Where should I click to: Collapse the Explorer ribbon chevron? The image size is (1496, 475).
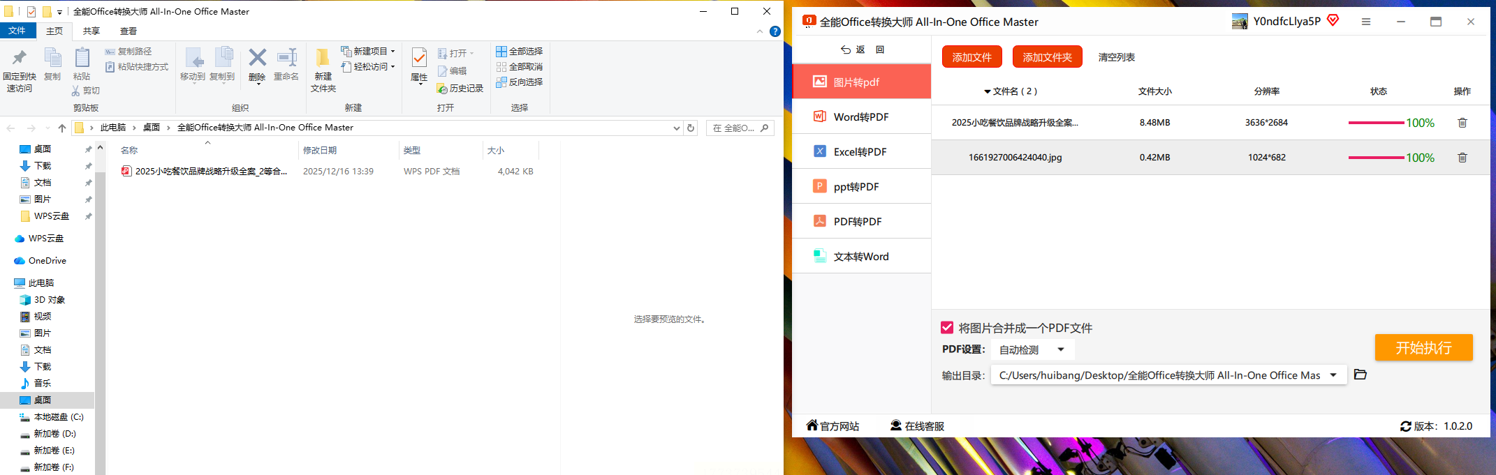coord(760,31)
